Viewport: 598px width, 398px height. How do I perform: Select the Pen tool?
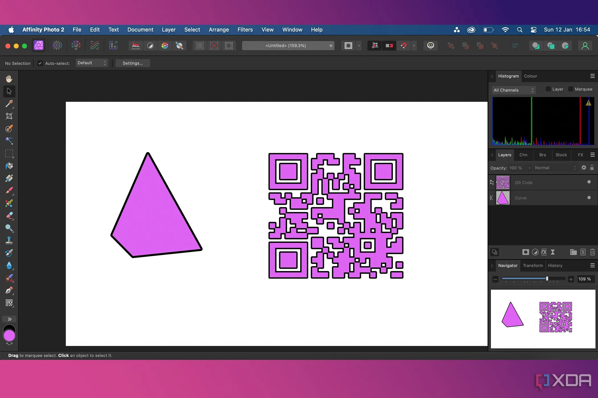[x=9, y=291]
